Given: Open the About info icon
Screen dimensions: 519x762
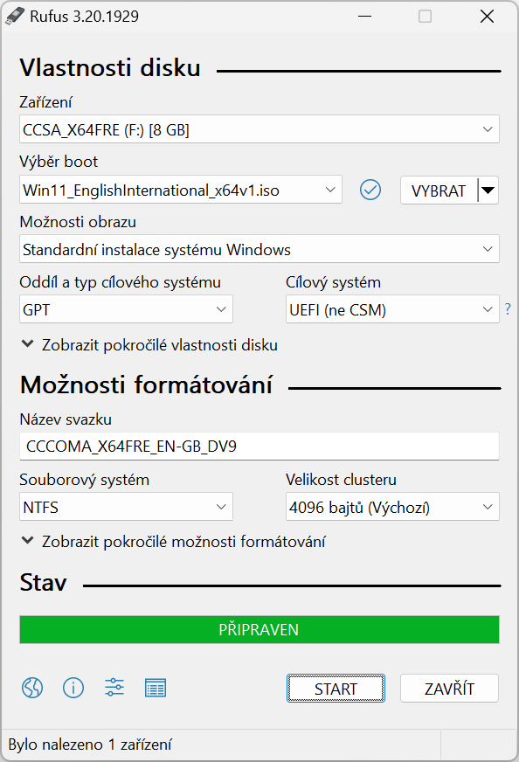Looking at the screenshot, I should pos(73,688).
